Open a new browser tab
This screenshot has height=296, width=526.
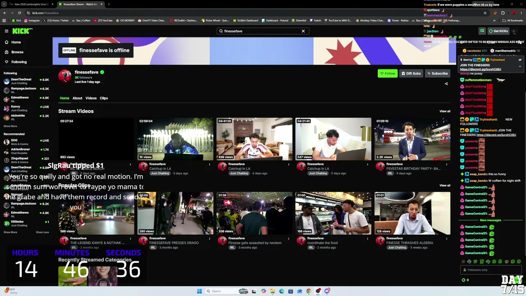[109, 4]
